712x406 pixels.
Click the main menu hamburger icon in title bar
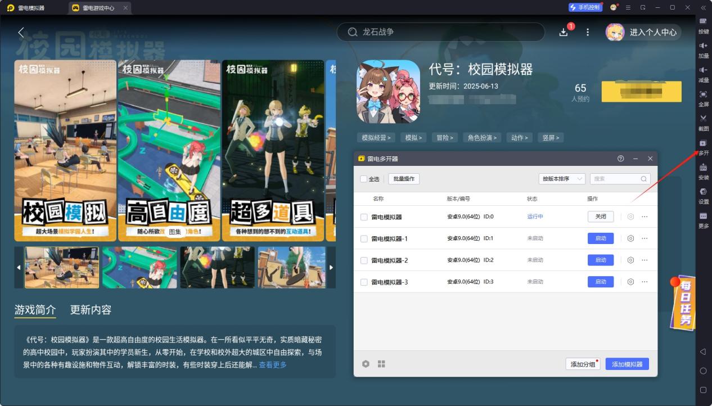628,8
